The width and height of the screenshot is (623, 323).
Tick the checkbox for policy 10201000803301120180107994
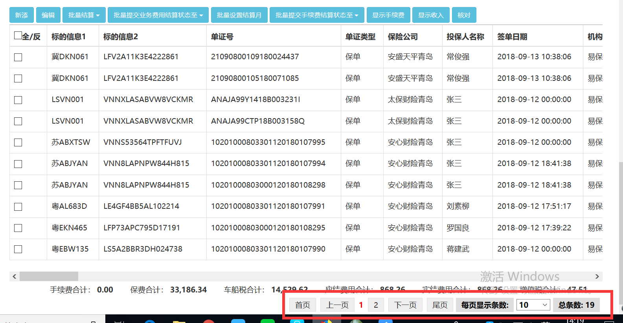pyautogui.click(x=18, y=164)
